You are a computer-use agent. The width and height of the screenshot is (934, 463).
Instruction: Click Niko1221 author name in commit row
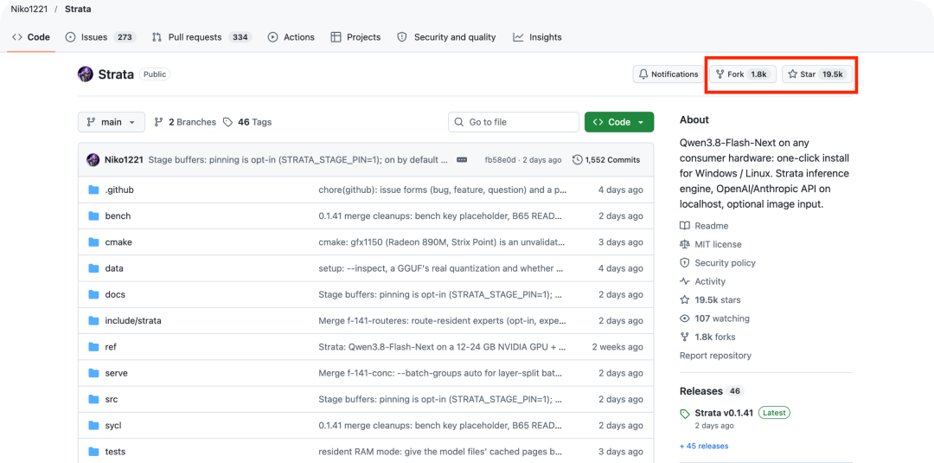(x=124, y=160)
